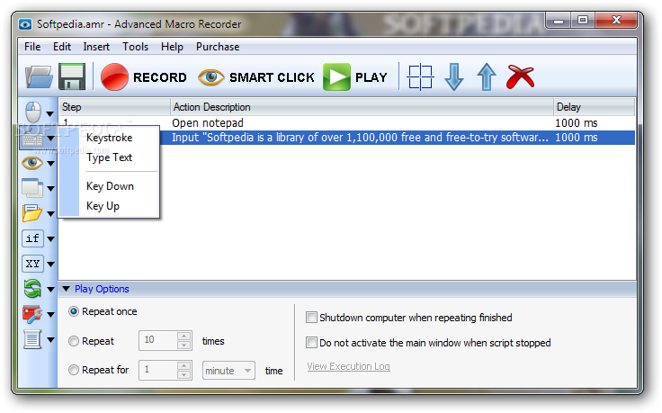Open the File menu
Viewport: 662px width, 413px height.
[32, 47]
